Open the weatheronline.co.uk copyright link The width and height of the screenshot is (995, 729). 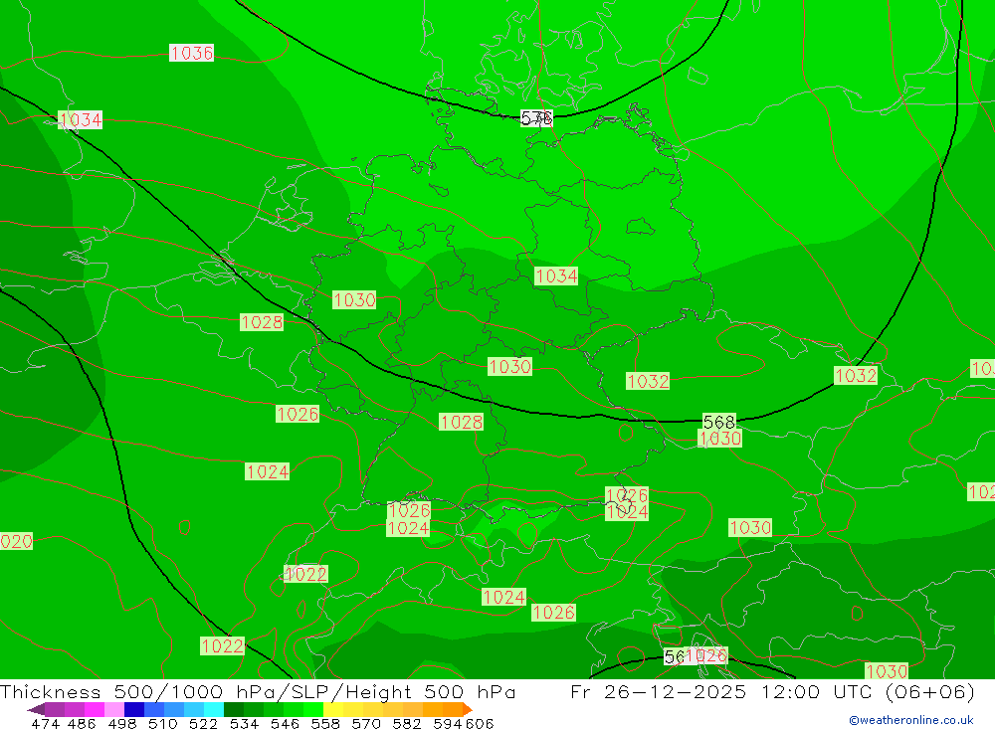(910, 720)
